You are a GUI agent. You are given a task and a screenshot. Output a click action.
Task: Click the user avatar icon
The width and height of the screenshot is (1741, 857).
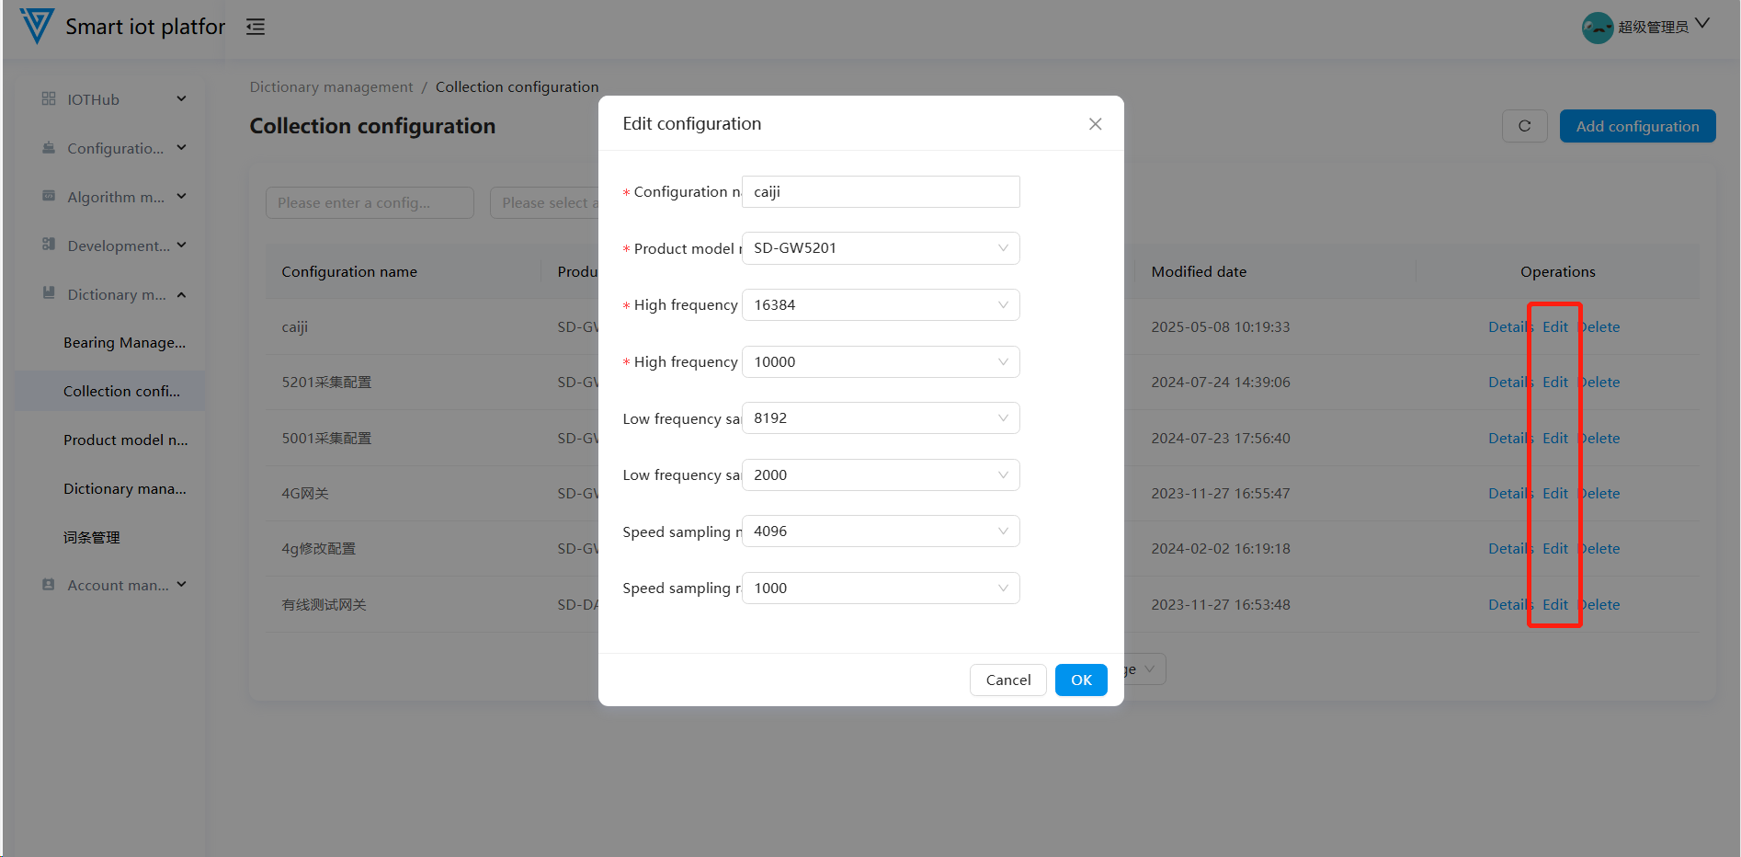point(1597,28)
